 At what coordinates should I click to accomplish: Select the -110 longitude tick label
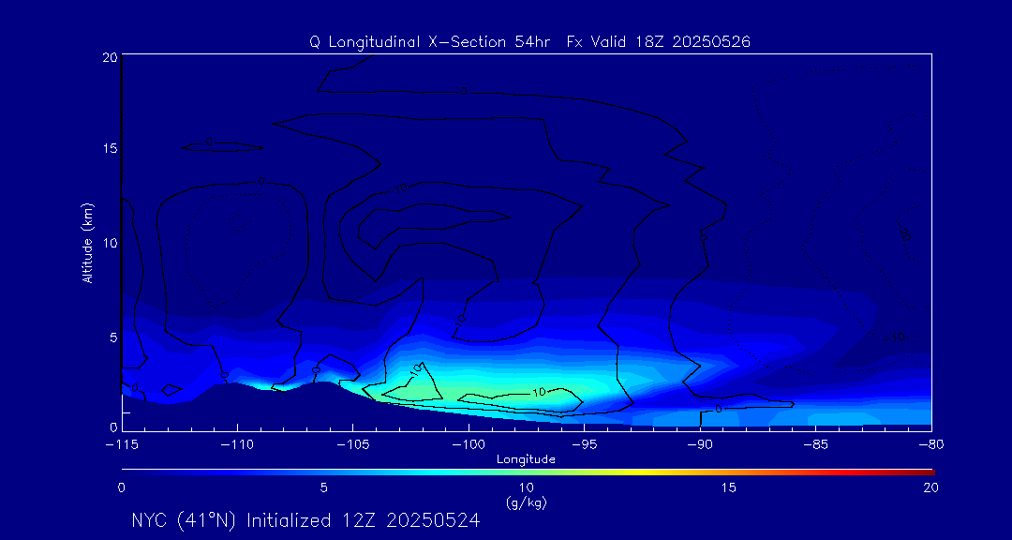point(237,445)
